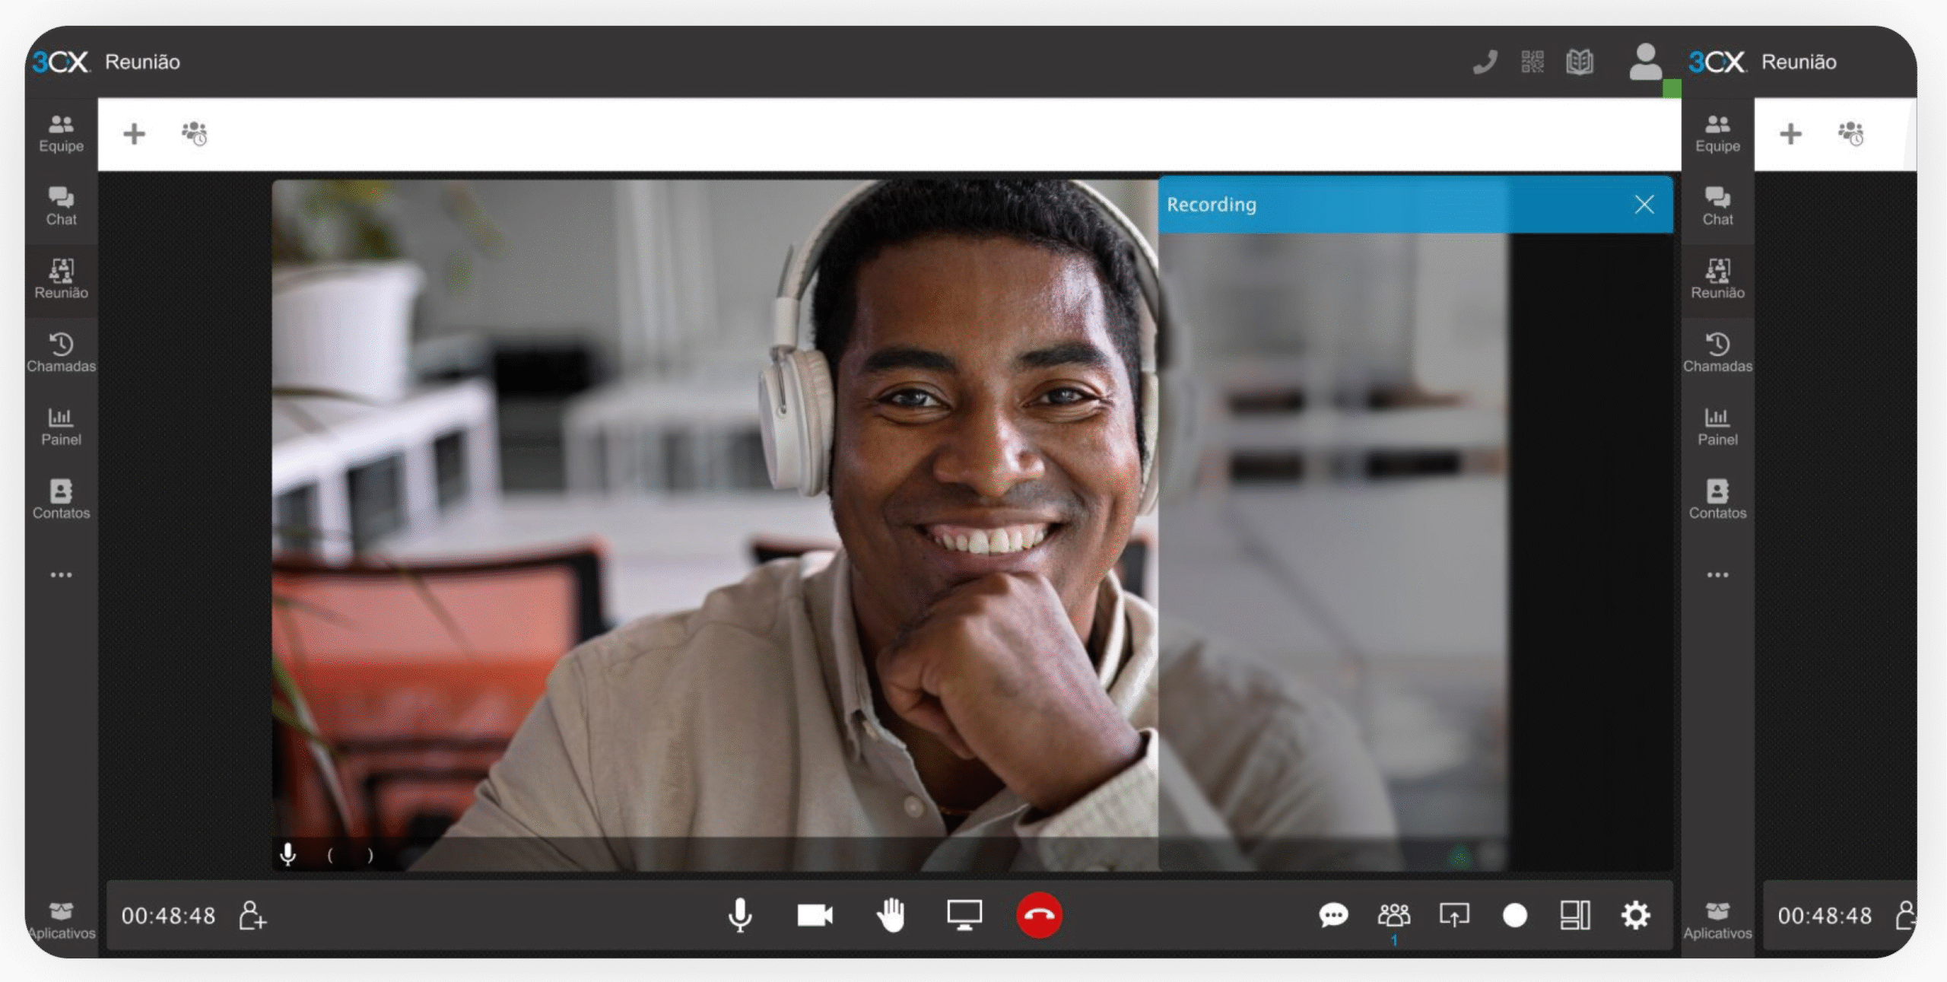Expand the three-dots more menu in the left sidebar
Screen dimensions: 1947x982
coord(61,575)
